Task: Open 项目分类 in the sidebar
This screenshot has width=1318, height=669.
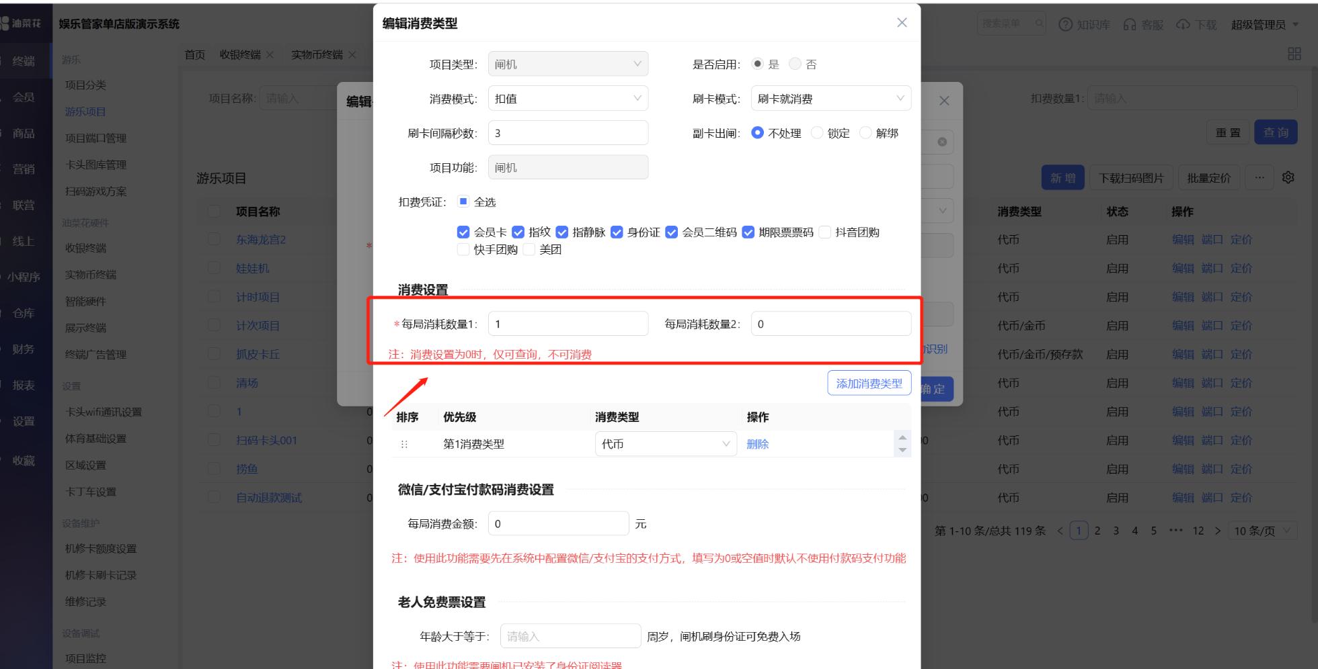Action: pyautogui.click(x=85, y=85)
